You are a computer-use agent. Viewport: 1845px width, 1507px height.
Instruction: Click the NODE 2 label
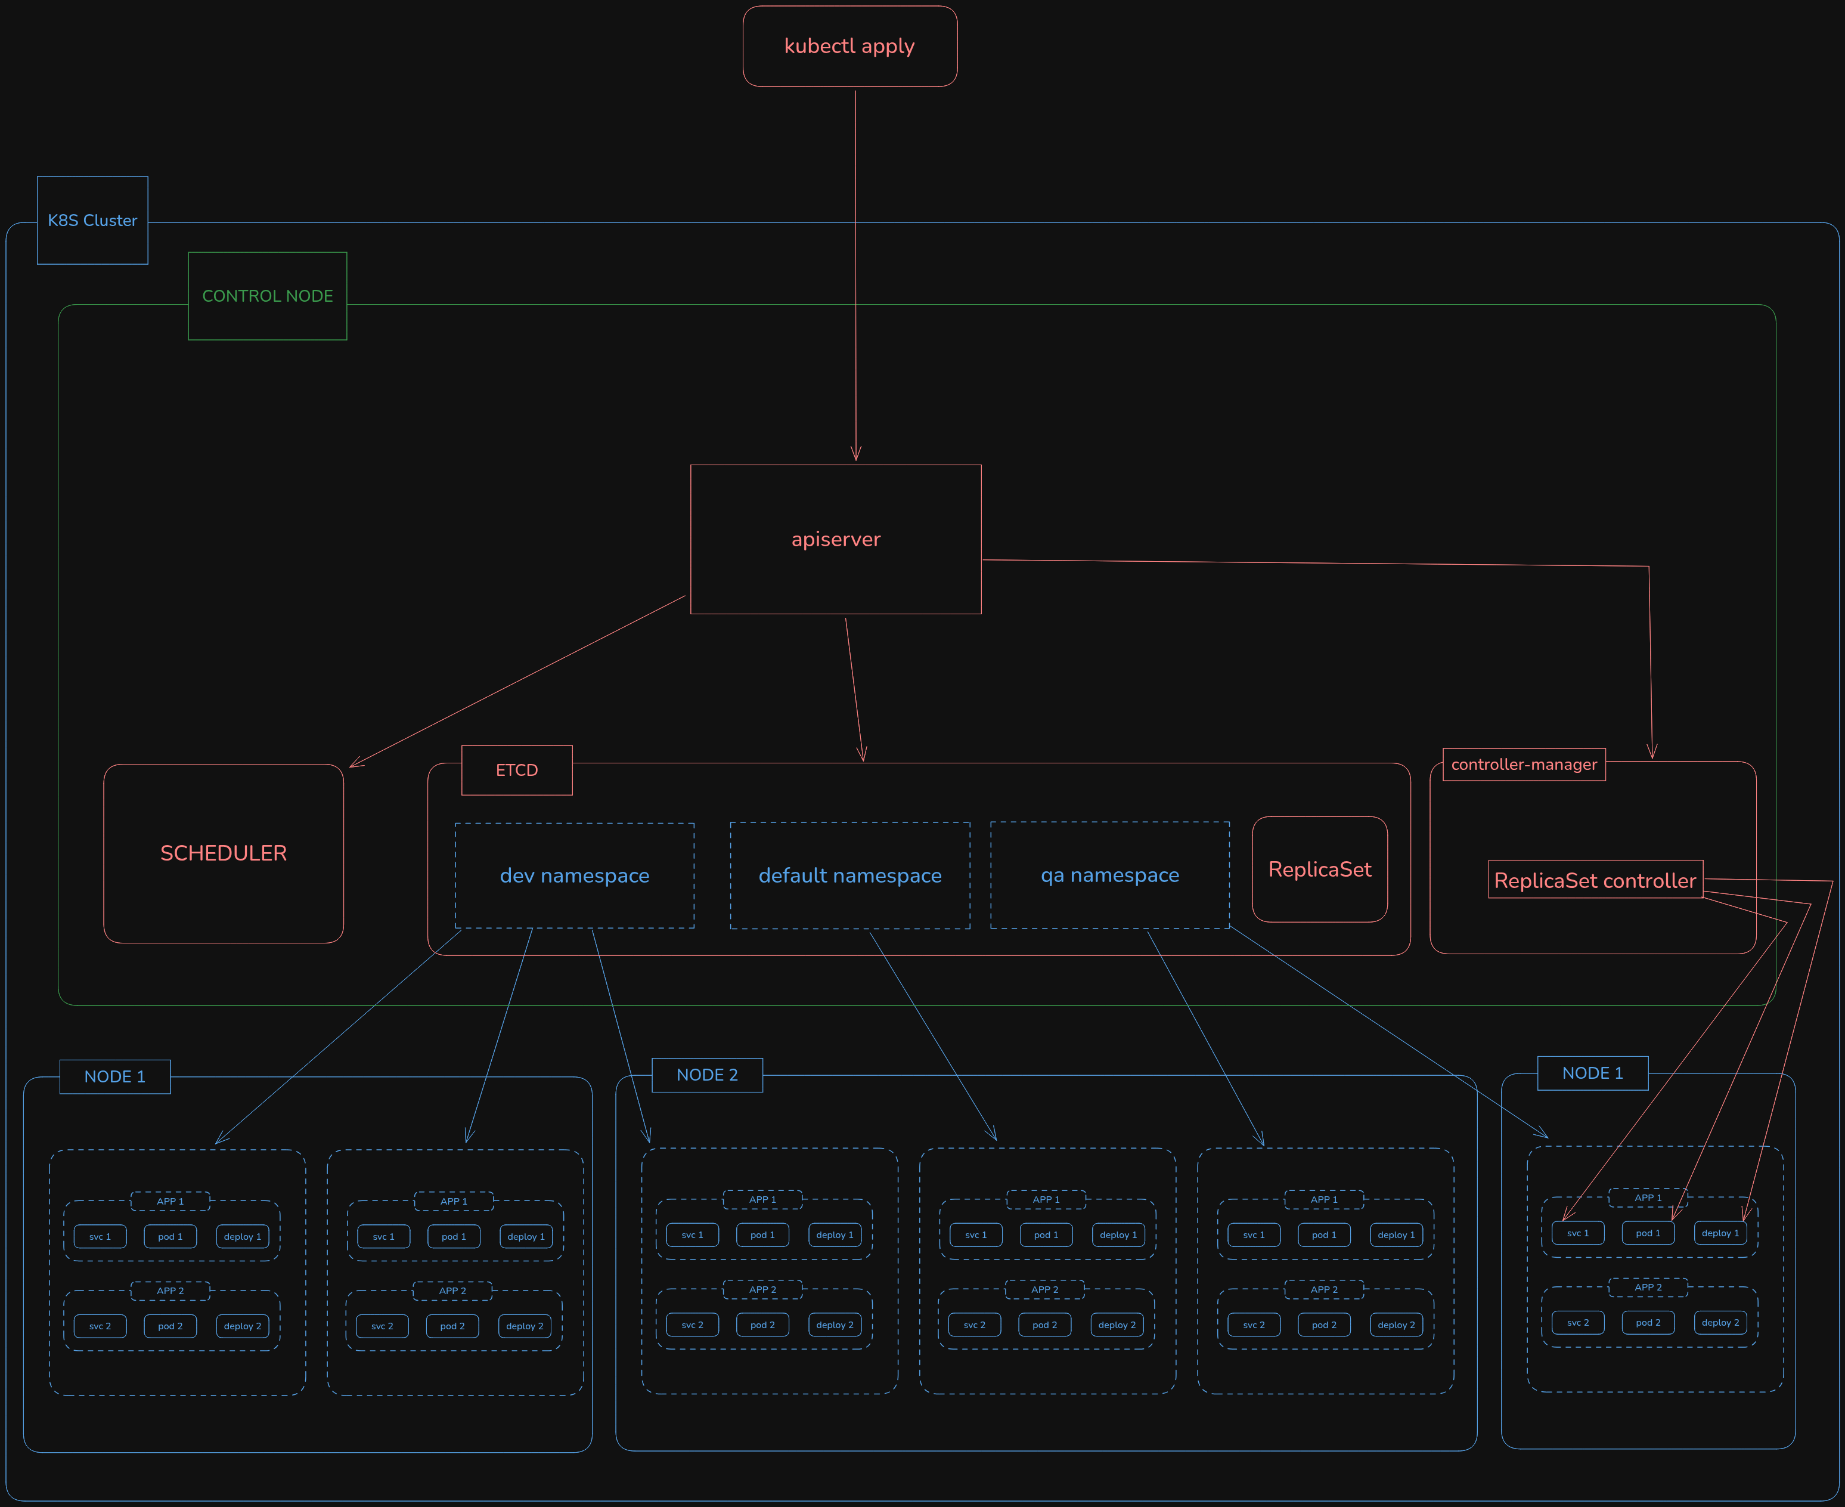(x=706, y=1075)
